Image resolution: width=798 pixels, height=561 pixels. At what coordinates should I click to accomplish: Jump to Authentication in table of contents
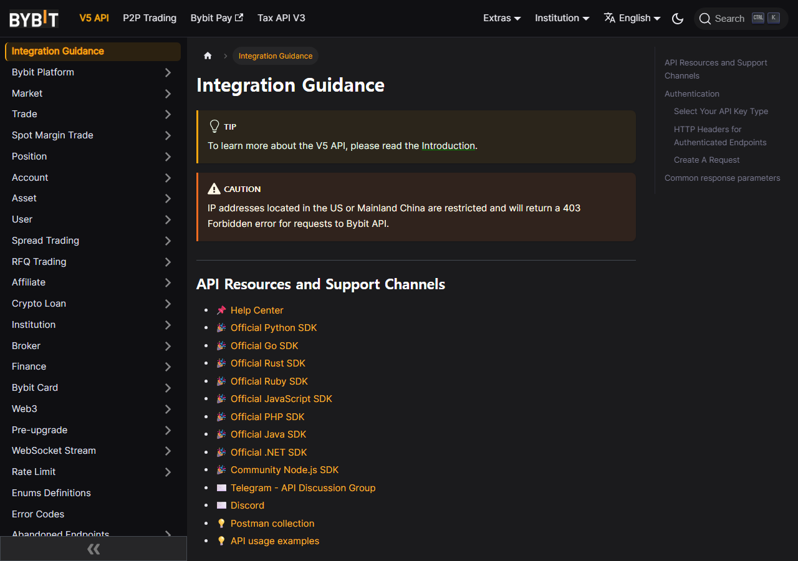[692, 94]
